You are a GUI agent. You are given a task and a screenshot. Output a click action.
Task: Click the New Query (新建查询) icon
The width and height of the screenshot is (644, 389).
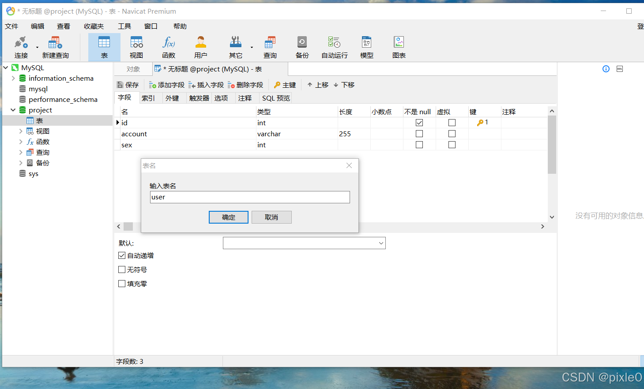click(55, 47)
